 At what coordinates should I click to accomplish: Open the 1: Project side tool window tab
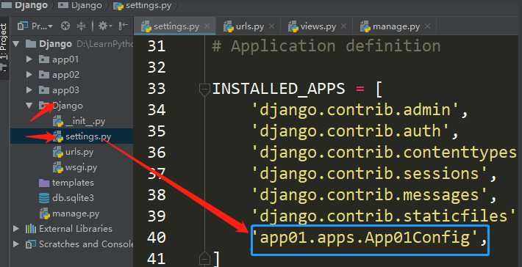[4, 42]
